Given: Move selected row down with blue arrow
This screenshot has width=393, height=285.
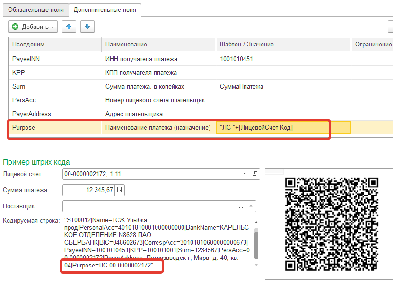Looking at the screenshot, I should click(x=87, y=27).
